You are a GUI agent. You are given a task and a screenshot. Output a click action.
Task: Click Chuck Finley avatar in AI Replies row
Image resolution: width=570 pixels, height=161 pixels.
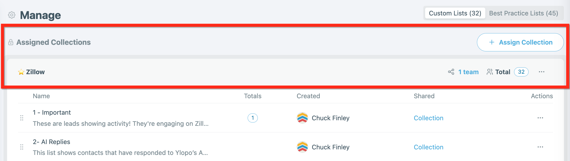(302, 147)
